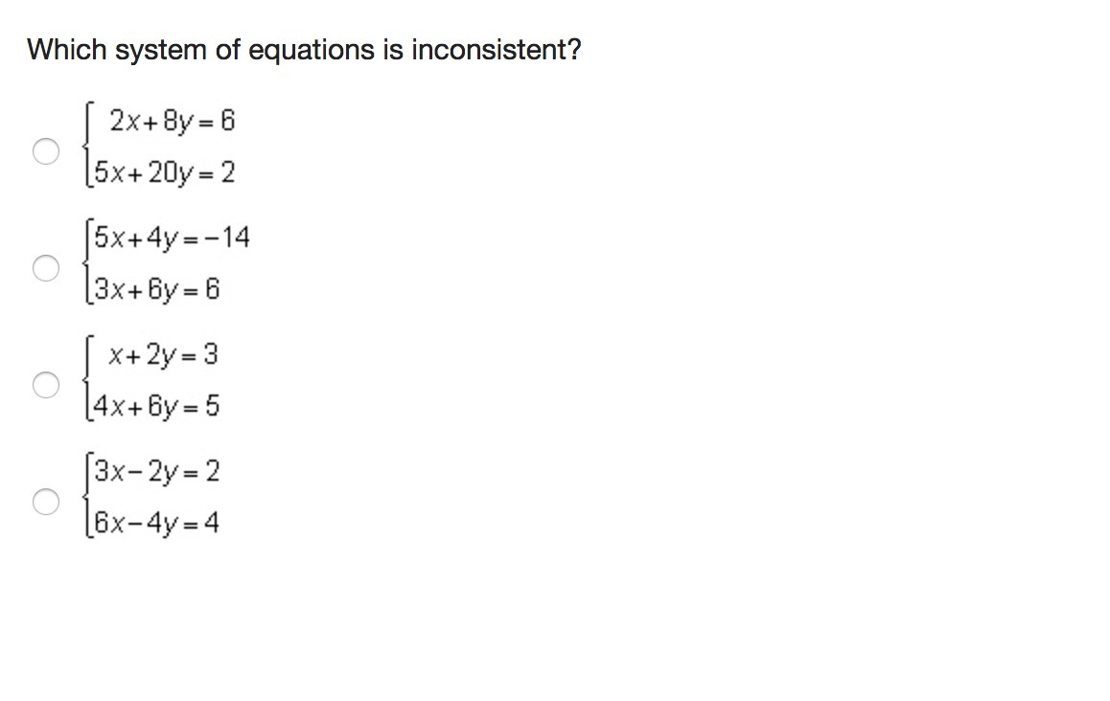1110x701 pixels.
Task: Click the equation 6x-4y=4
Action: click(x=156, y=524)
